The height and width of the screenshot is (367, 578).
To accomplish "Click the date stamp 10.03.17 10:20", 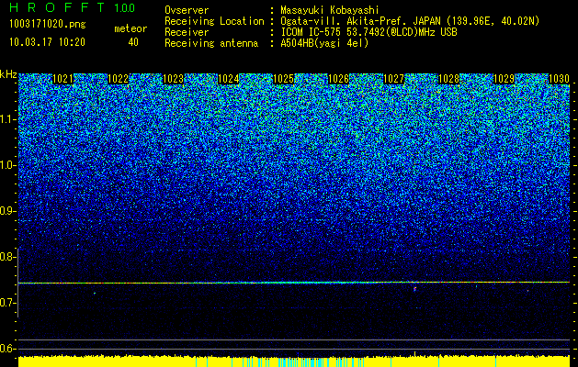I will pos(47,42).
